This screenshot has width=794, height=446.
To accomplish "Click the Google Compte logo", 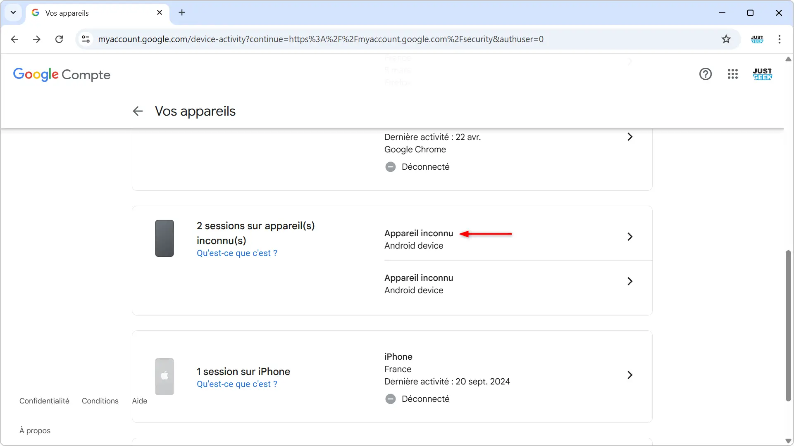I will (x=62, y=75).
